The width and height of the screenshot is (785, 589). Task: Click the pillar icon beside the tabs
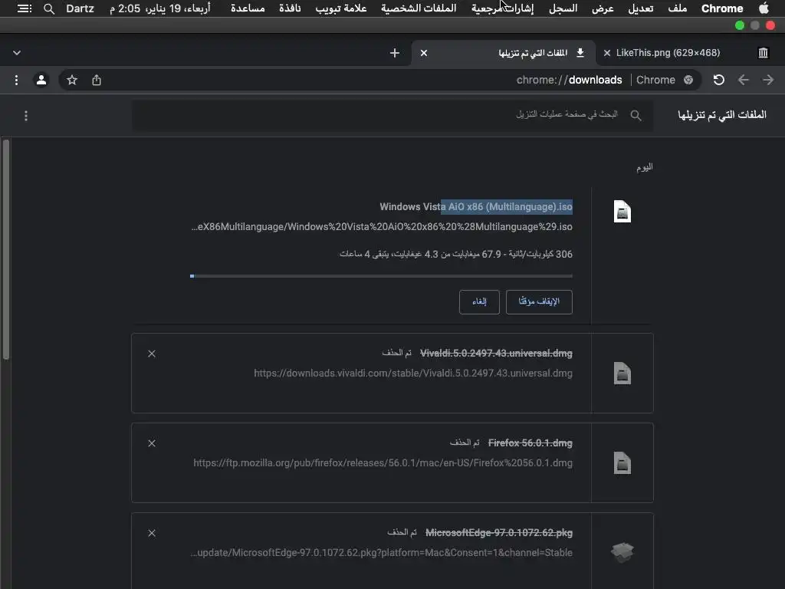click(x=763, y=53)
